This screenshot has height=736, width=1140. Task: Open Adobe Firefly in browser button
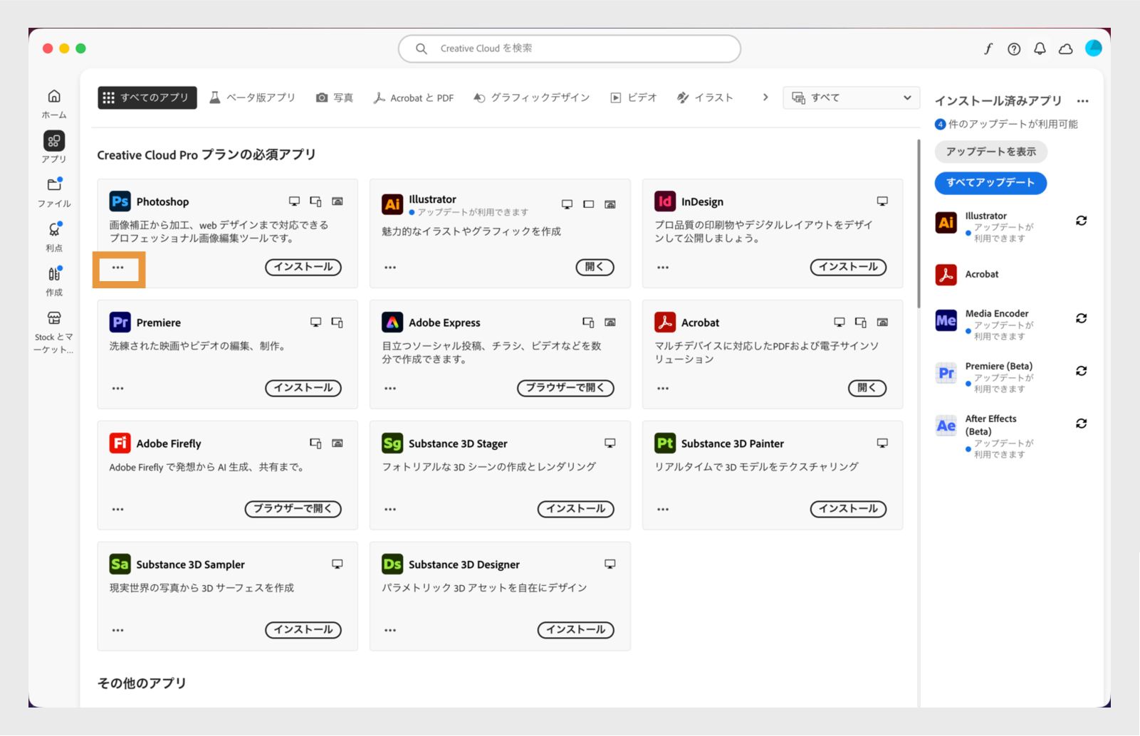coord(293,509)
